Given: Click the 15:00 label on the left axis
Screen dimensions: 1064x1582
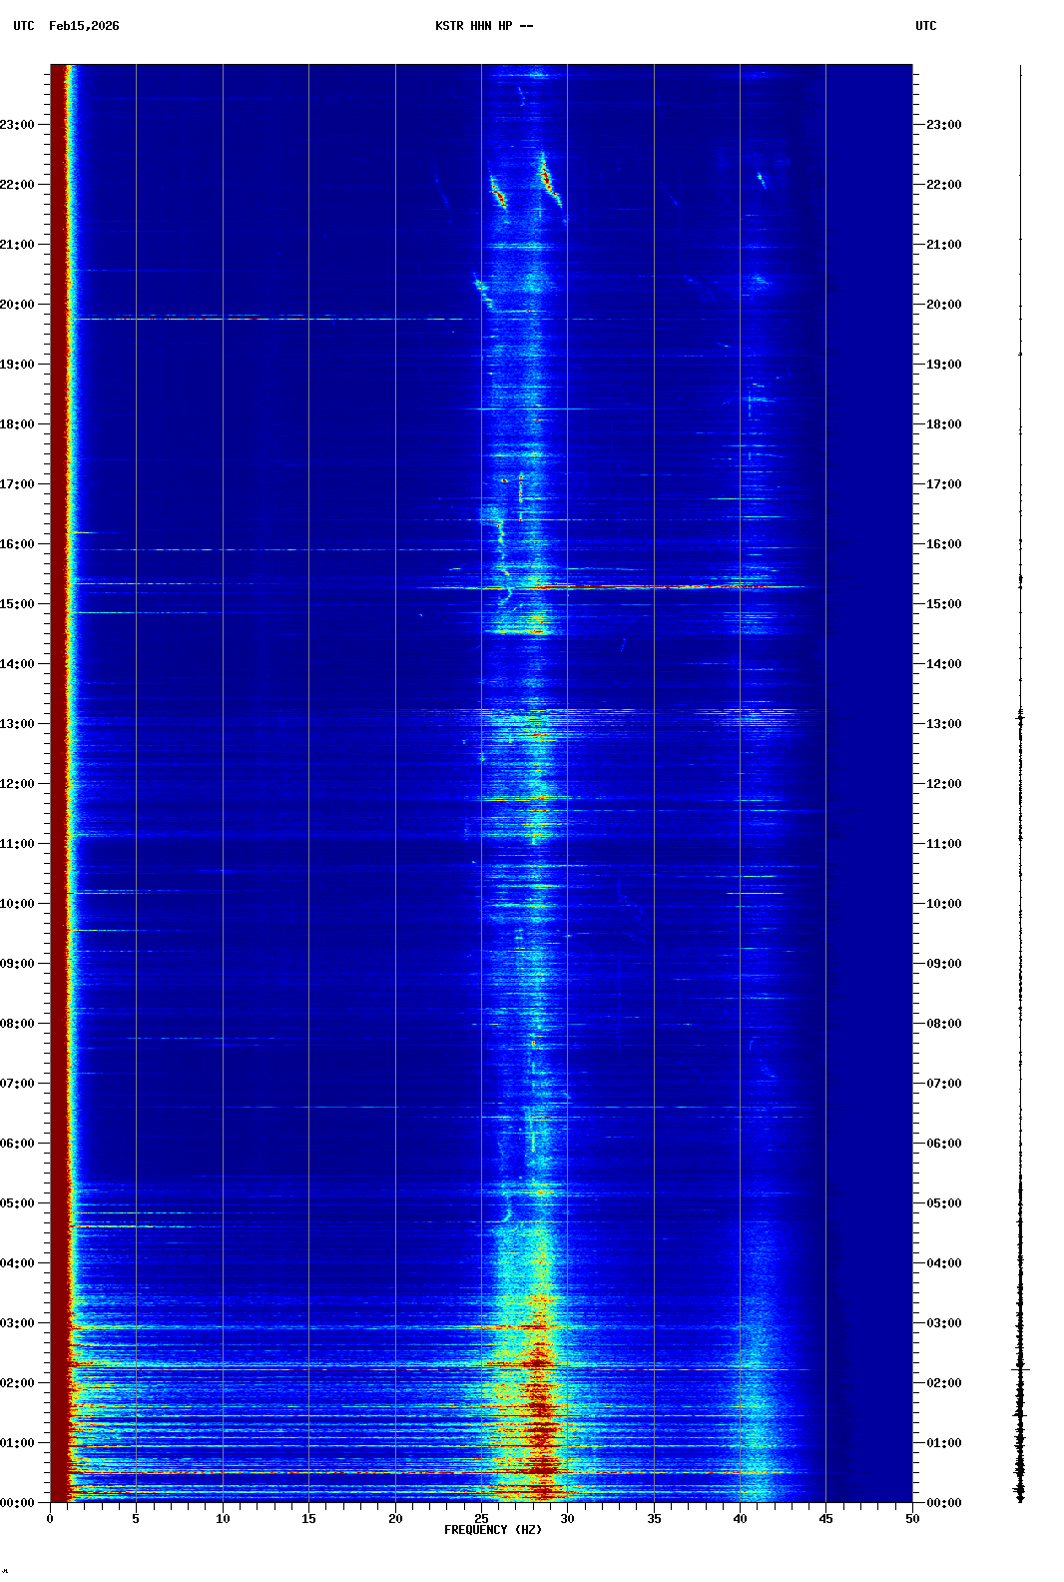Looking at the screenshot, I should (18, 604).
